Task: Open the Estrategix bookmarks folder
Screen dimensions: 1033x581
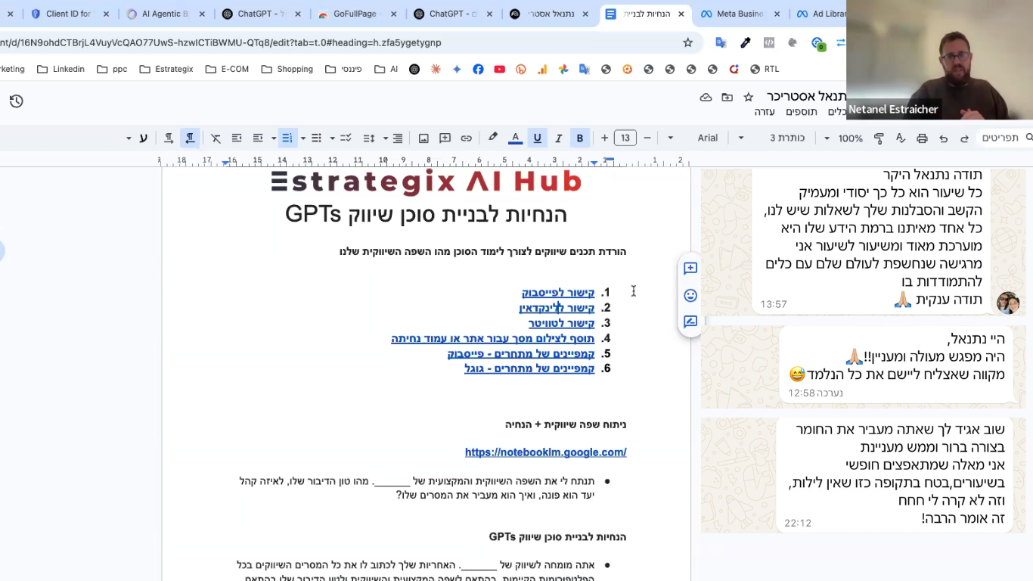Action: (x=166, y=69)
